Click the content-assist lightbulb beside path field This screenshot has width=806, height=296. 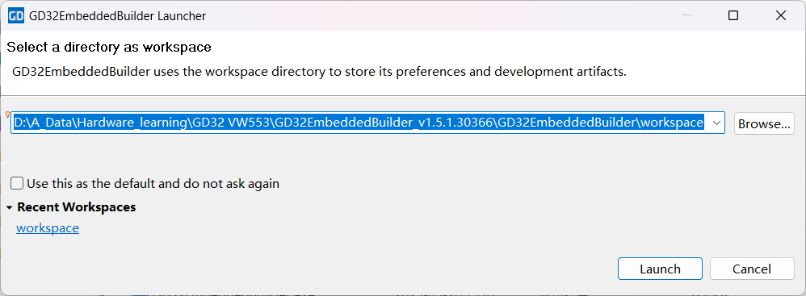(8, 114)
